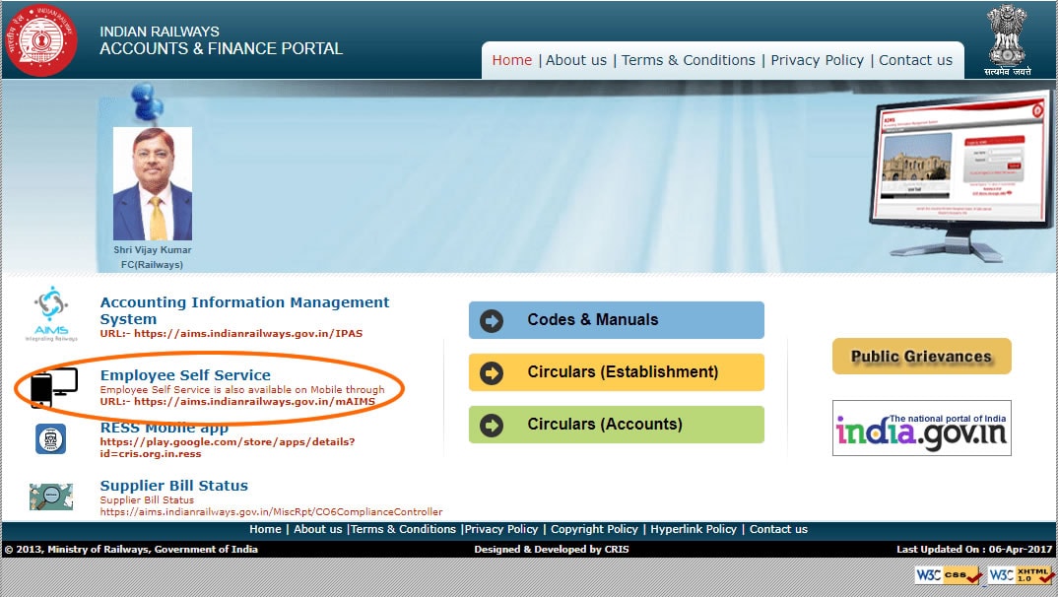Click the AIMS logo icon
This screenshot has width=1058, height=597.
click(x=51, y=313)
